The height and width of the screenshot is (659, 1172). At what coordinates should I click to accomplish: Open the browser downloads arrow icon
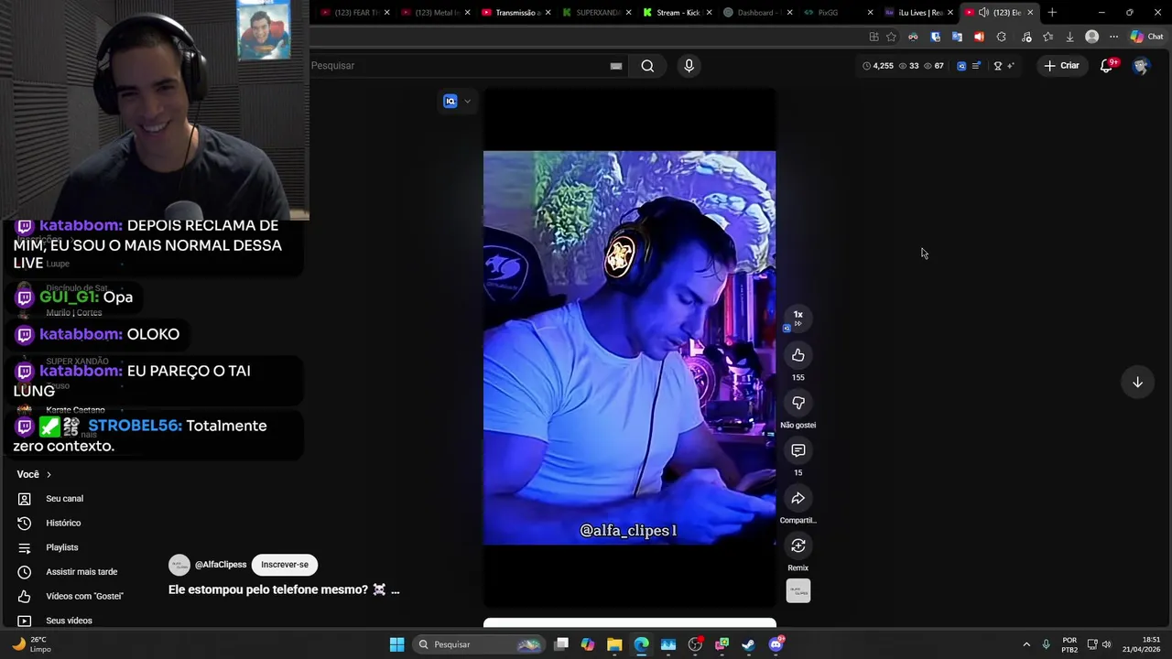(1069, 37)
